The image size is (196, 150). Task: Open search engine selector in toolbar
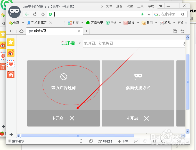[x=157, y=14]
